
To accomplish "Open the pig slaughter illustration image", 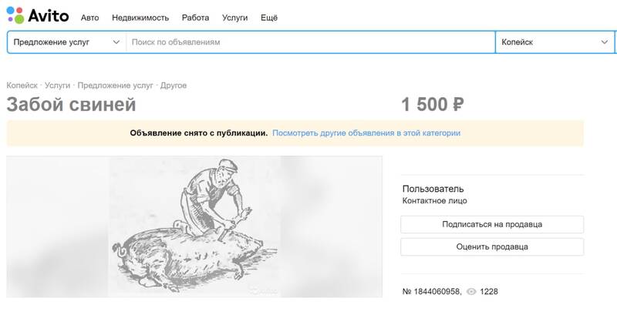I will click(194, 226).
